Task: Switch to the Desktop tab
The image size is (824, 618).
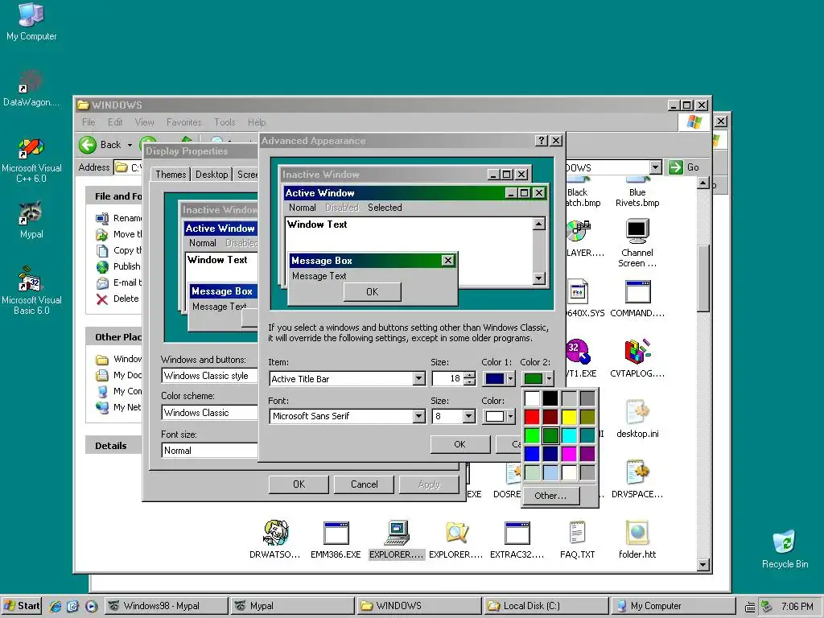Action: tap(212, 174)
